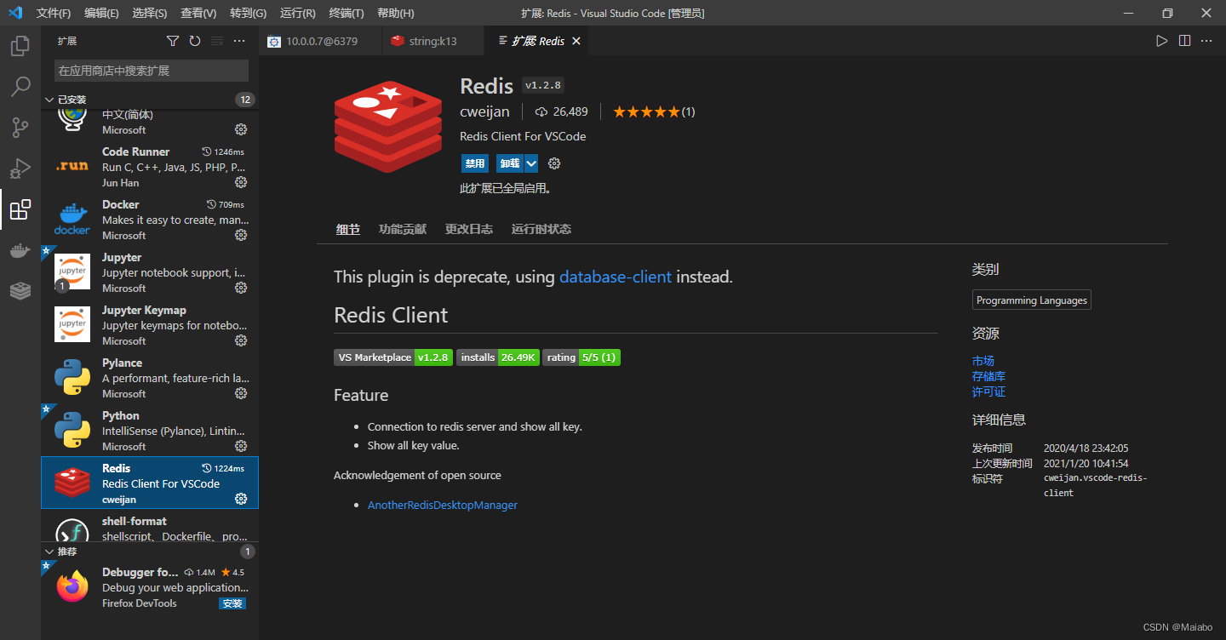1226x640 pixels.
Task: Open the Docker view in activity bar
Action: click(20, 250)
